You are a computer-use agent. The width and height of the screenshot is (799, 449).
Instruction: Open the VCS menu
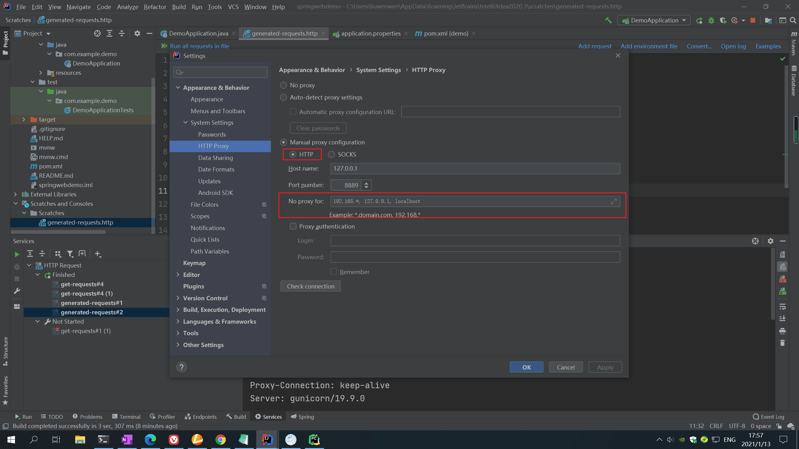pos(233,7)
